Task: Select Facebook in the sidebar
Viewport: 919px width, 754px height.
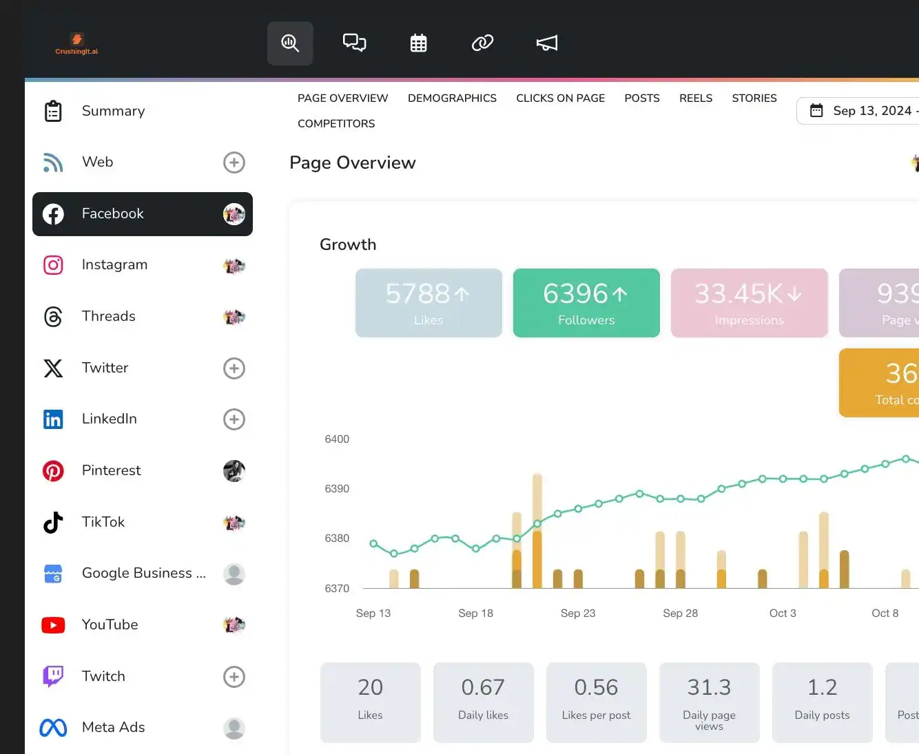Action: point(143,214)
